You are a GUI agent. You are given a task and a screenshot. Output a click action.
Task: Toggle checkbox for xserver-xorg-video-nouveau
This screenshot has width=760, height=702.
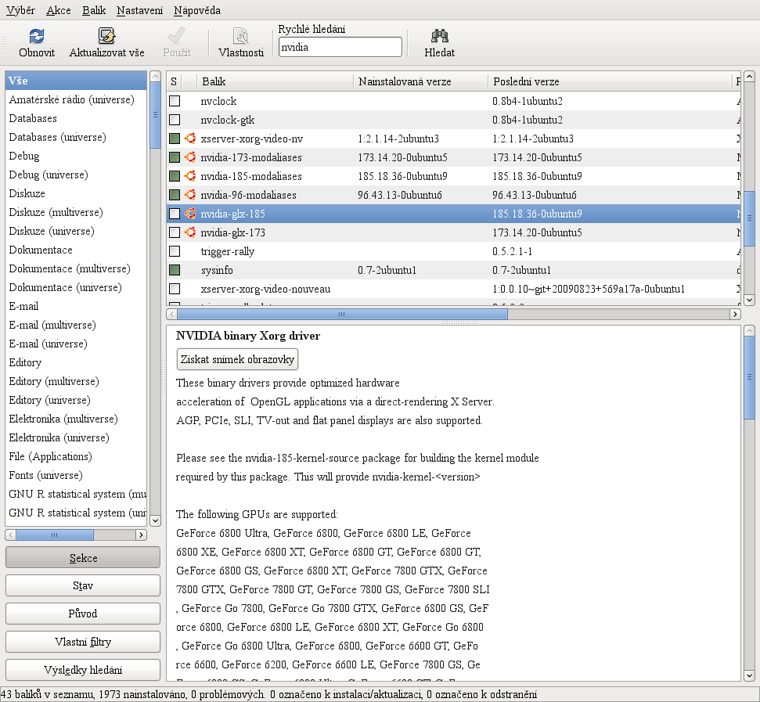175,289
